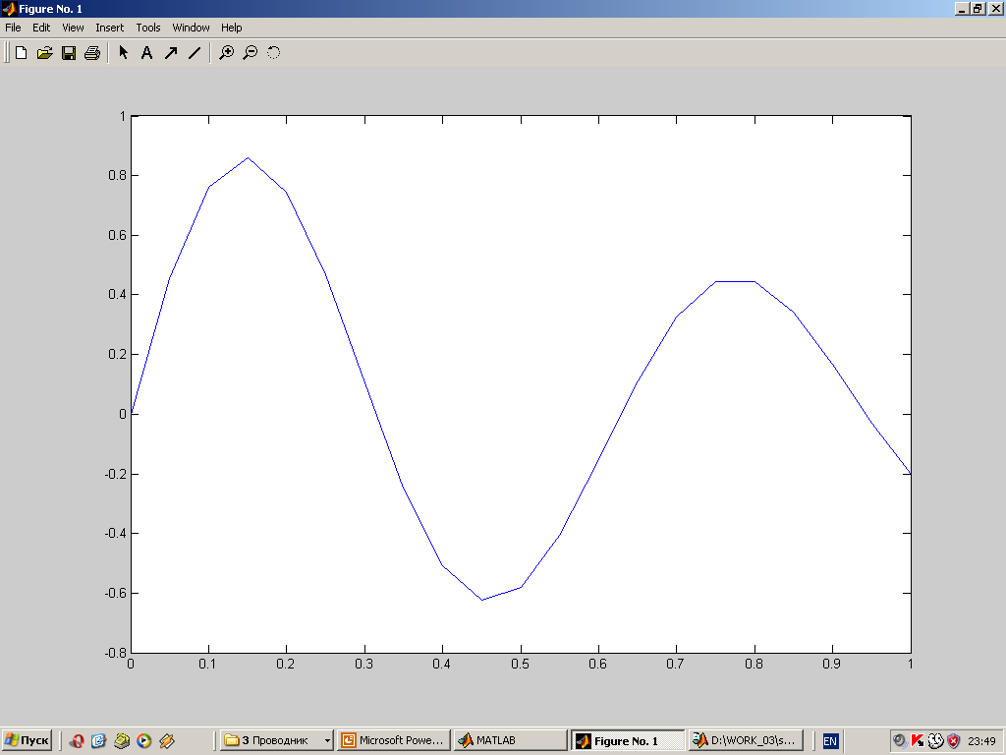Open the File menu
1006x755 pixels.
(x=13, y=28)
